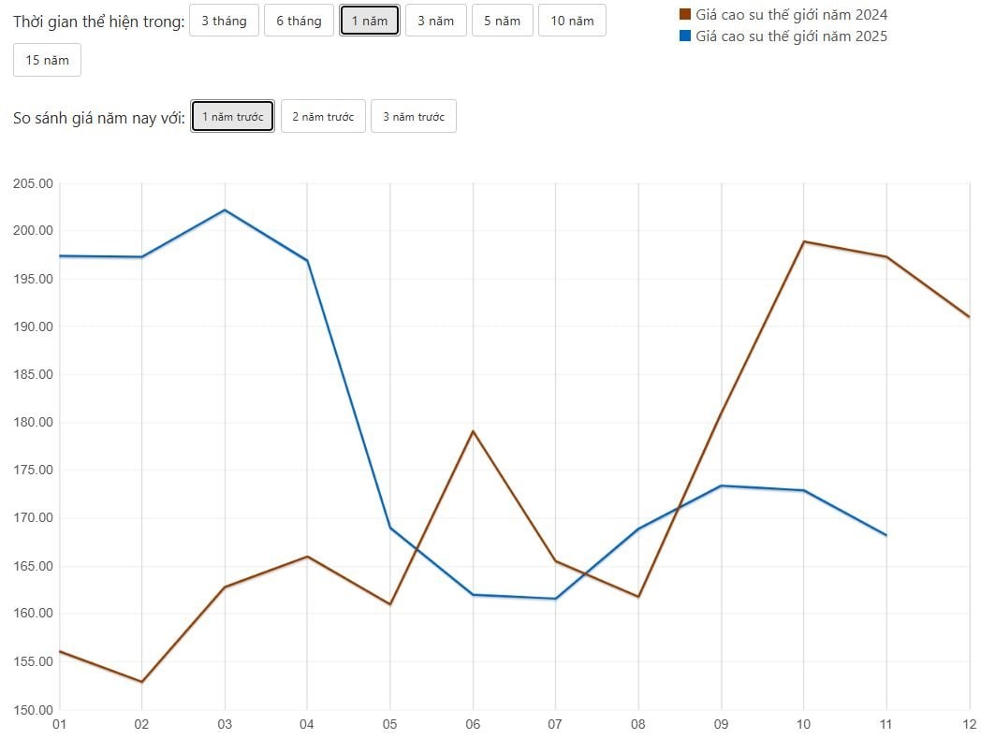Click the 2025 endpoint at month 11
Screen dimensions: 995x739
pyautogui.click(x=885, y=535)
